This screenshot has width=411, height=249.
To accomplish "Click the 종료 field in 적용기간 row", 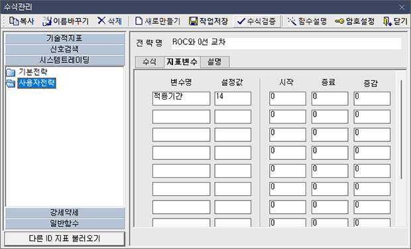I will (329, 98).
